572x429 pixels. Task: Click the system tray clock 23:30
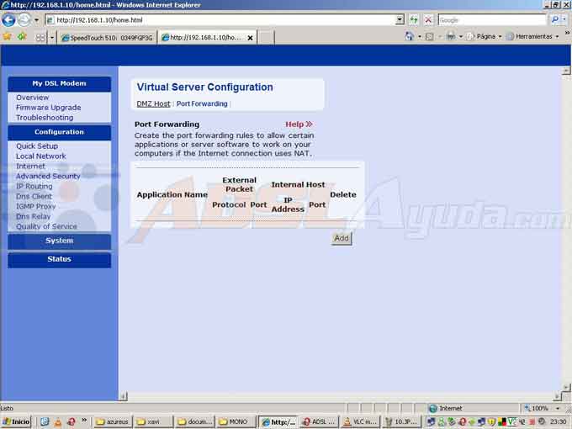pos(559,422)
